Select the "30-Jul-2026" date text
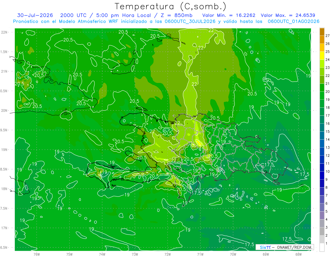The image size is (335, 258). pos(36,15)
